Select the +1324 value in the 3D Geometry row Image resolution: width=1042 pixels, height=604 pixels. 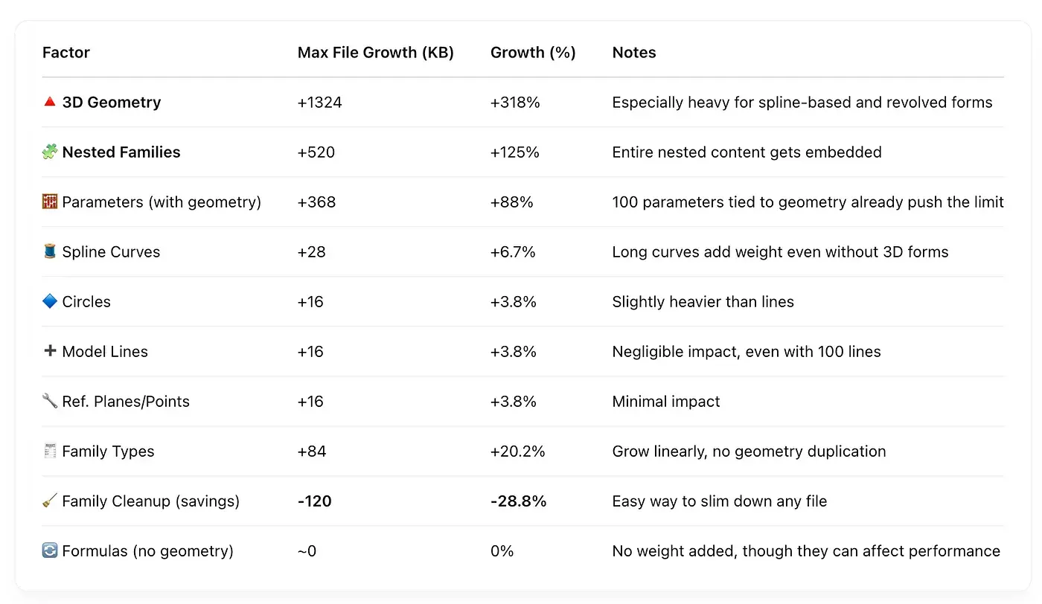pyautogui.click(x=319, y=103)
